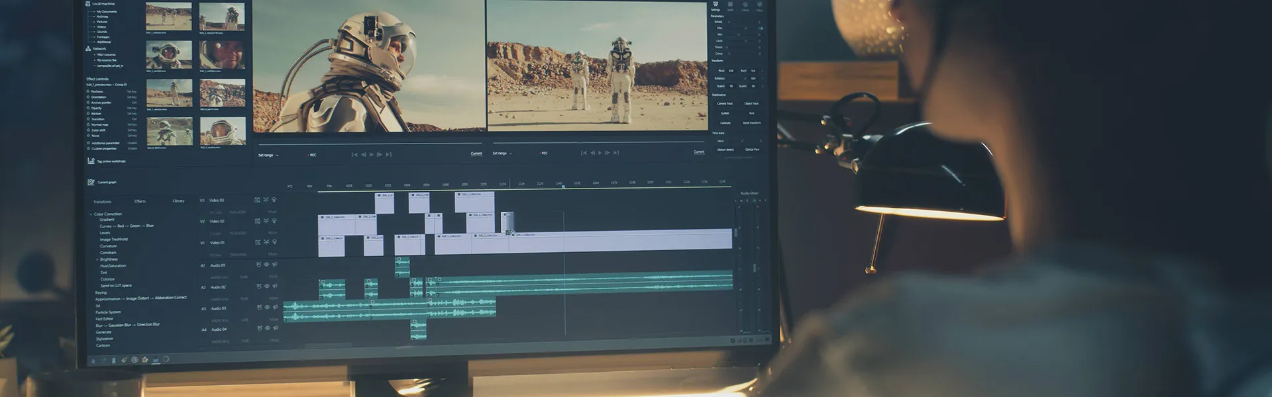This screenshot has height=397, width=1272.
Task: Play the right preview video
Action: click(600, 153)
